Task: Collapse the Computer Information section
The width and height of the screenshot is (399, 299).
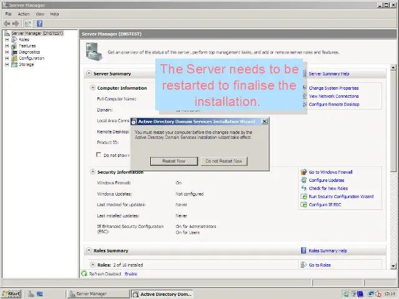Action: click(93, 88)
